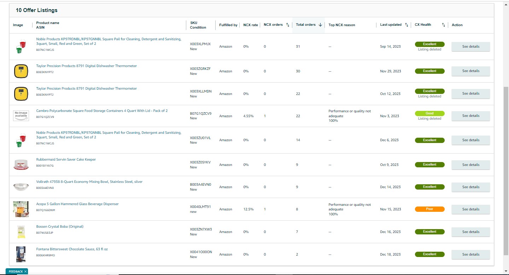
Task: Open the Rubbermaid Servin Saver Cake Keeper link
Action: [x=66, y=160]
